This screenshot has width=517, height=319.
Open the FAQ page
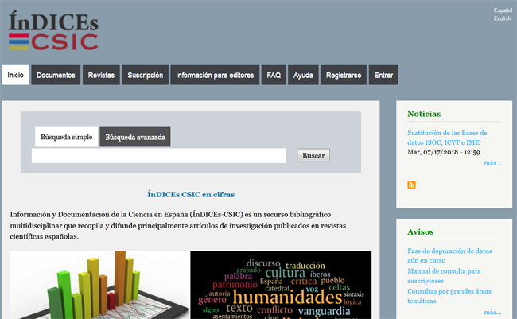click(x=274, y=76)
